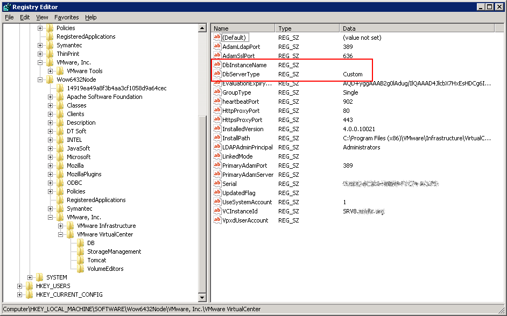
Task: Click the string icon beside Serial
Action: click(217, 183)
